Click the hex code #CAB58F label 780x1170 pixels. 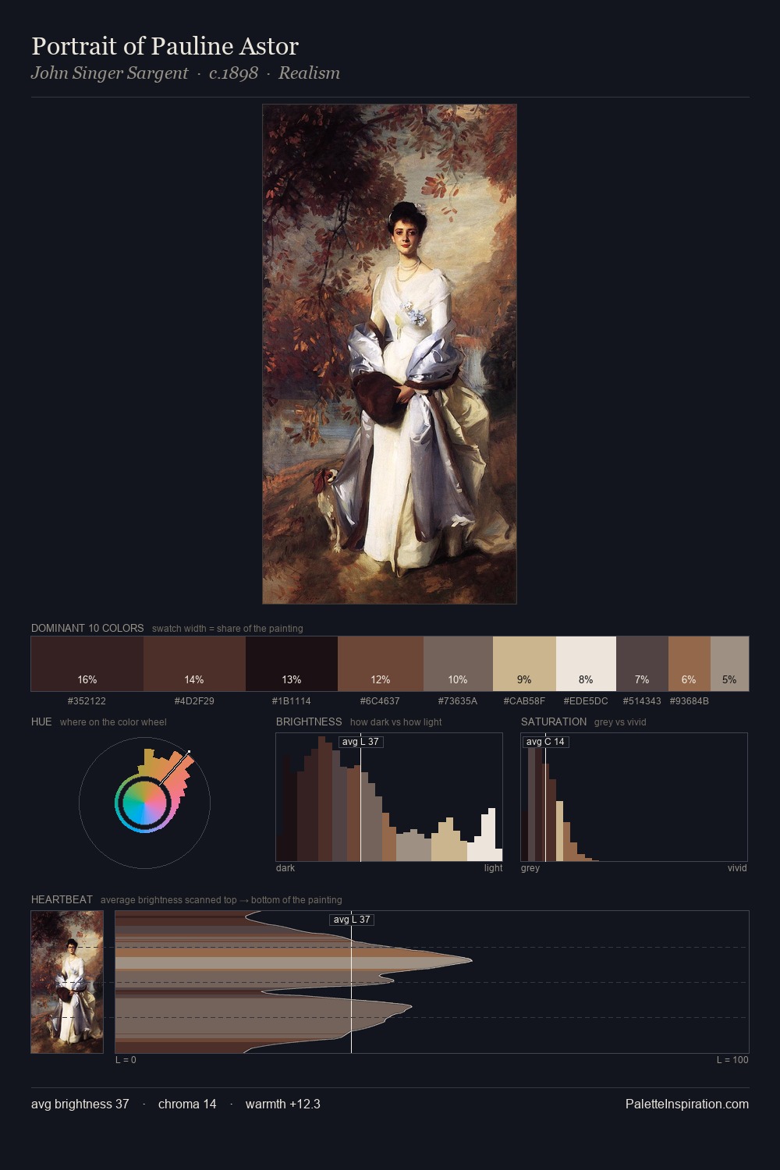(524, 701)
